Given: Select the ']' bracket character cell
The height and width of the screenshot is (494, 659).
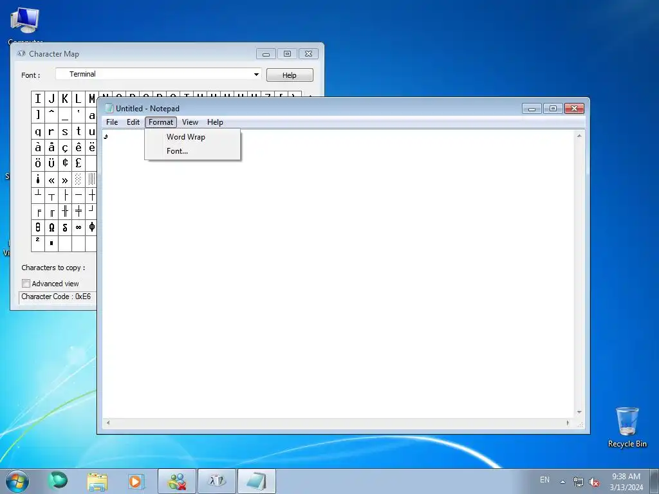Looking at the screenshot, I should [38, 114].
